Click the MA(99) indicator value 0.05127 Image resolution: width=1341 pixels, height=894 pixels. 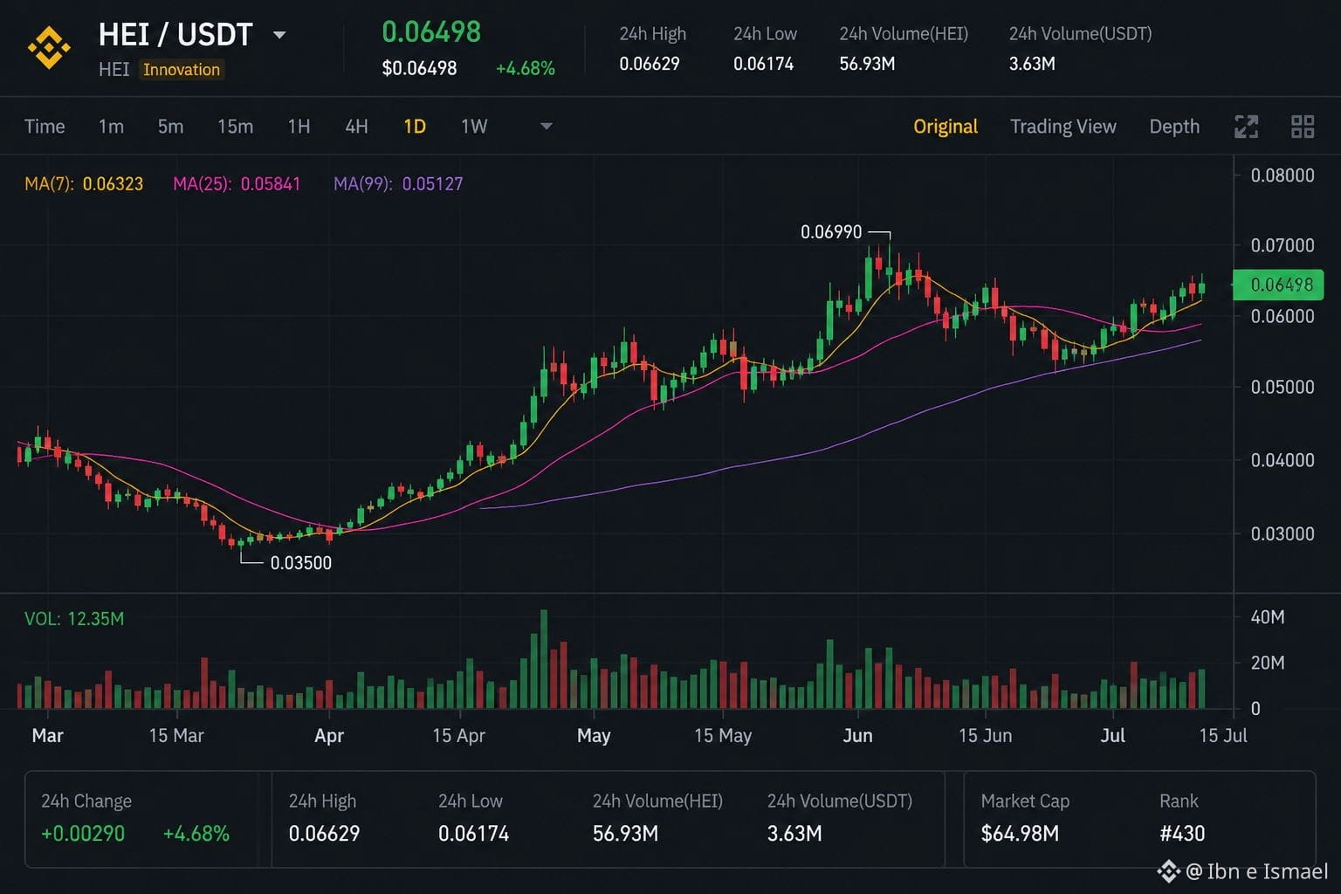[x=432, y=184]
